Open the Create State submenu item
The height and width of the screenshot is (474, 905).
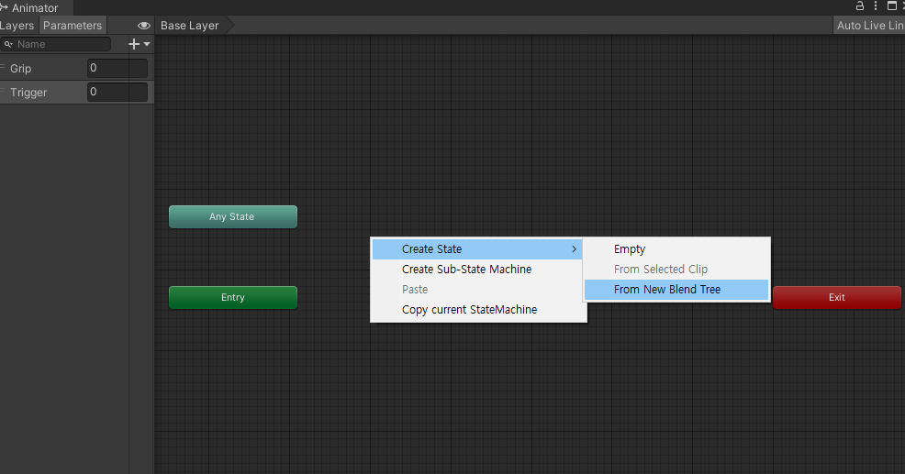click(x=477, y=249)
